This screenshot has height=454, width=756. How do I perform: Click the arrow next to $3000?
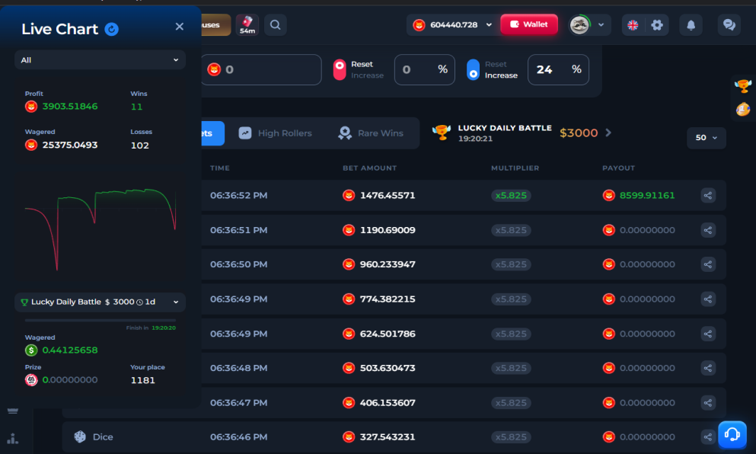608,133
